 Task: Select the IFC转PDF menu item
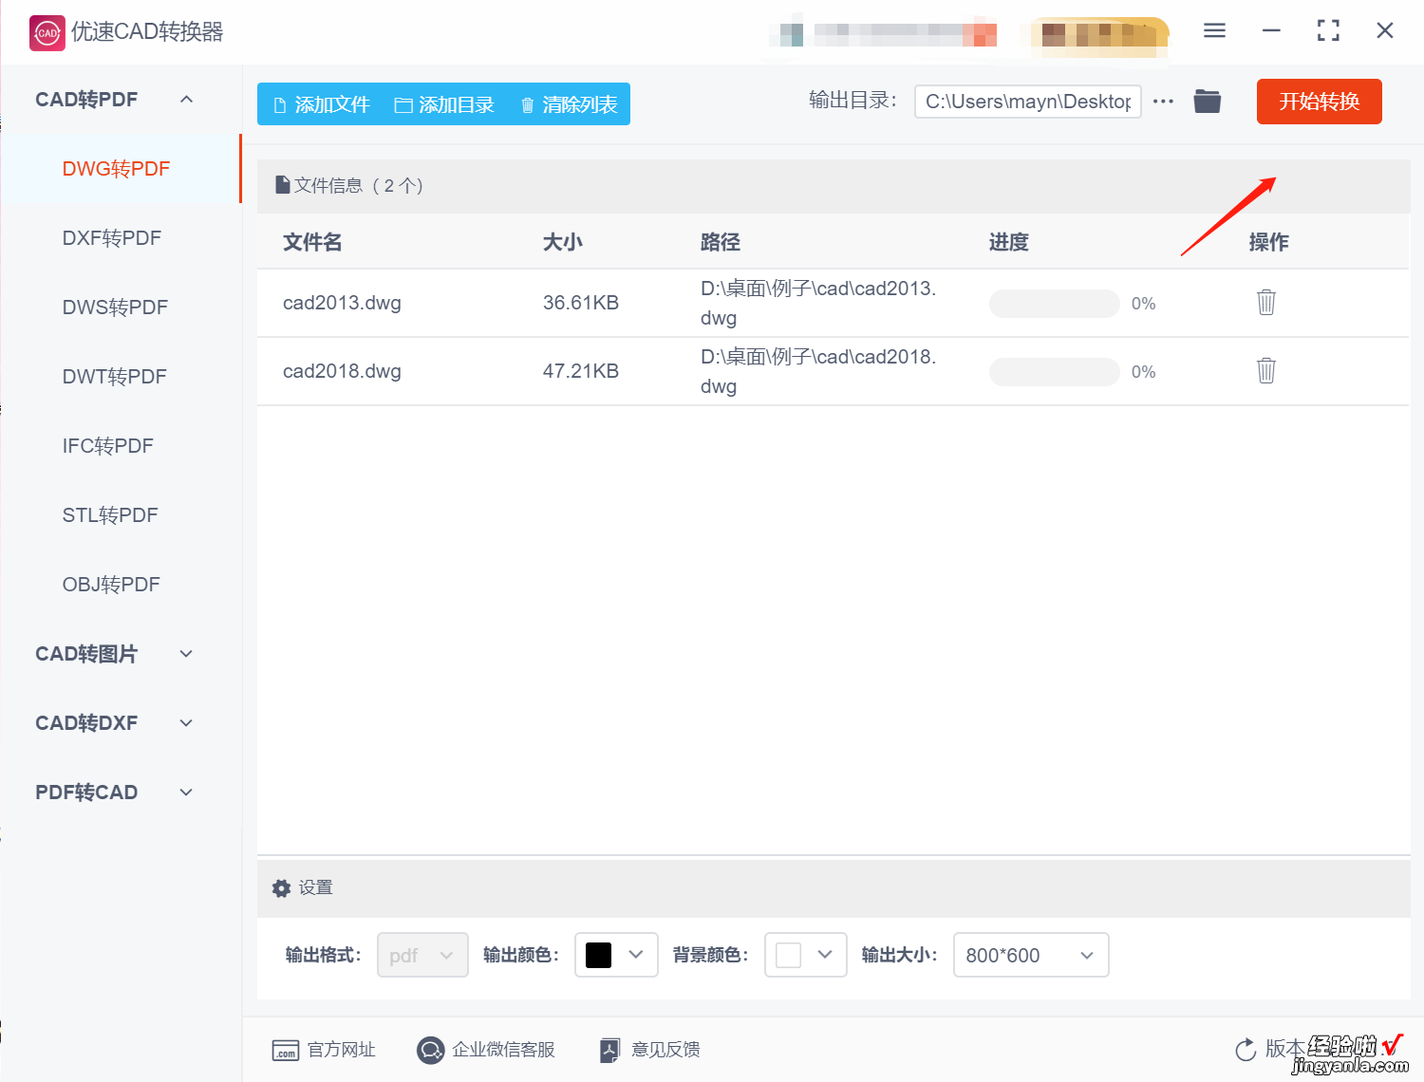pos(107,446)
